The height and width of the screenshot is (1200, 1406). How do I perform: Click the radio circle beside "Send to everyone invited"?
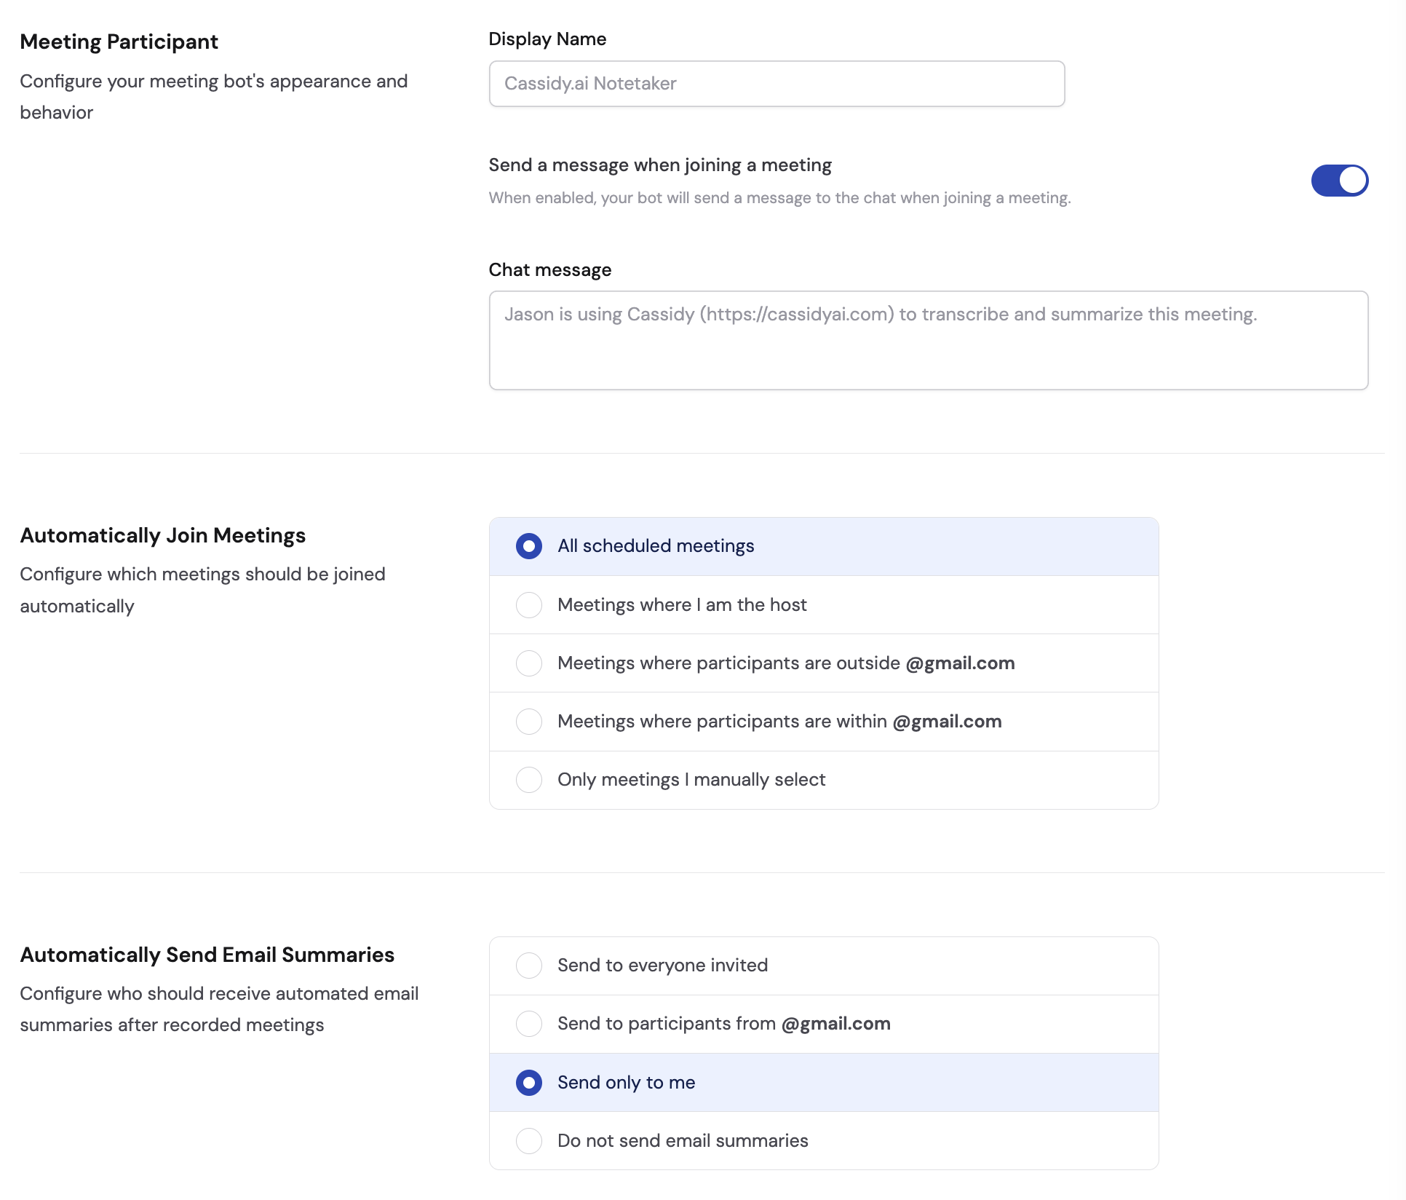click(x=529, y=965)
